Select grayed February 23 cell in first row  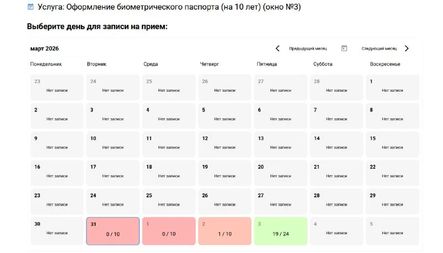point(57,87)
